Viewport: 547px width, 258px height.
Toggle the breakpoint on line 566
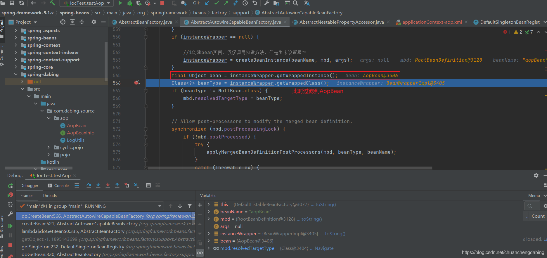tap(136, 83)
